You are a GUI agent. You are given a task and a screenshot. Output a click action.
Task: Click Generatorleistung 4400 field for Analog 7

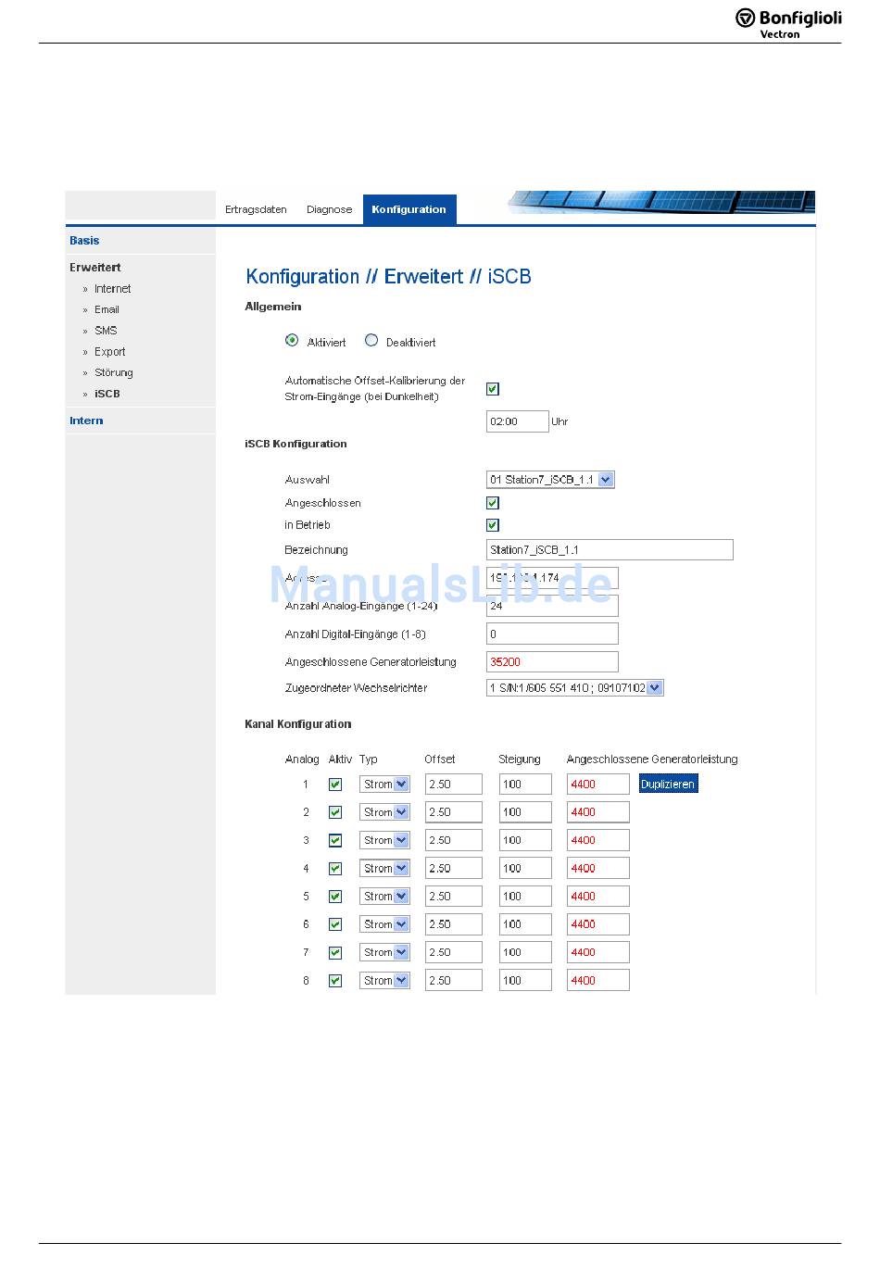click(x=598, y=953)
